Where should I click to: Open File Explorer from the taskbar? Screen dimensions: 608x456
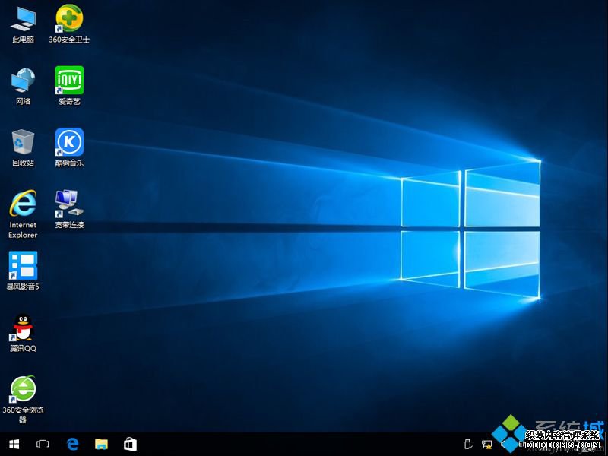pyautogui.click(x=102, y=444)
